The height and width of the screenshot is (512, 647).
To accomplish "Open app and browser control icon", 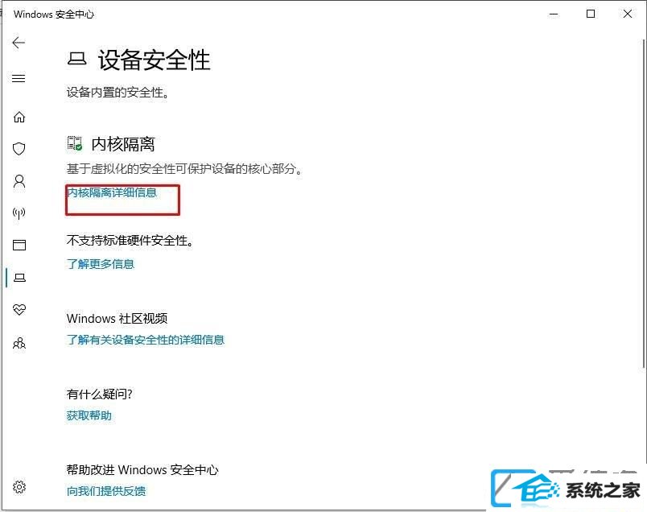I will click(19, 246).
